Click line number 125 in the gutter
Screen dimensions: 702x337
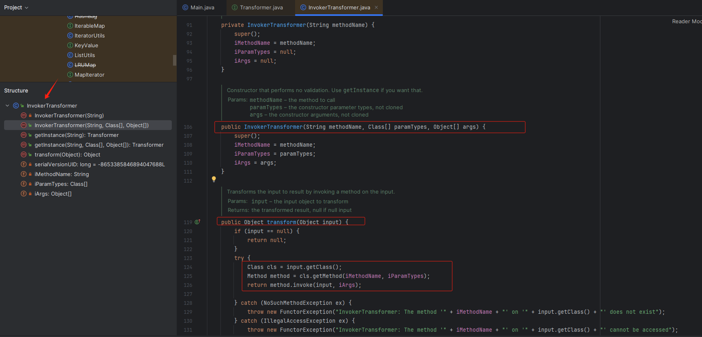click(188, 276)
